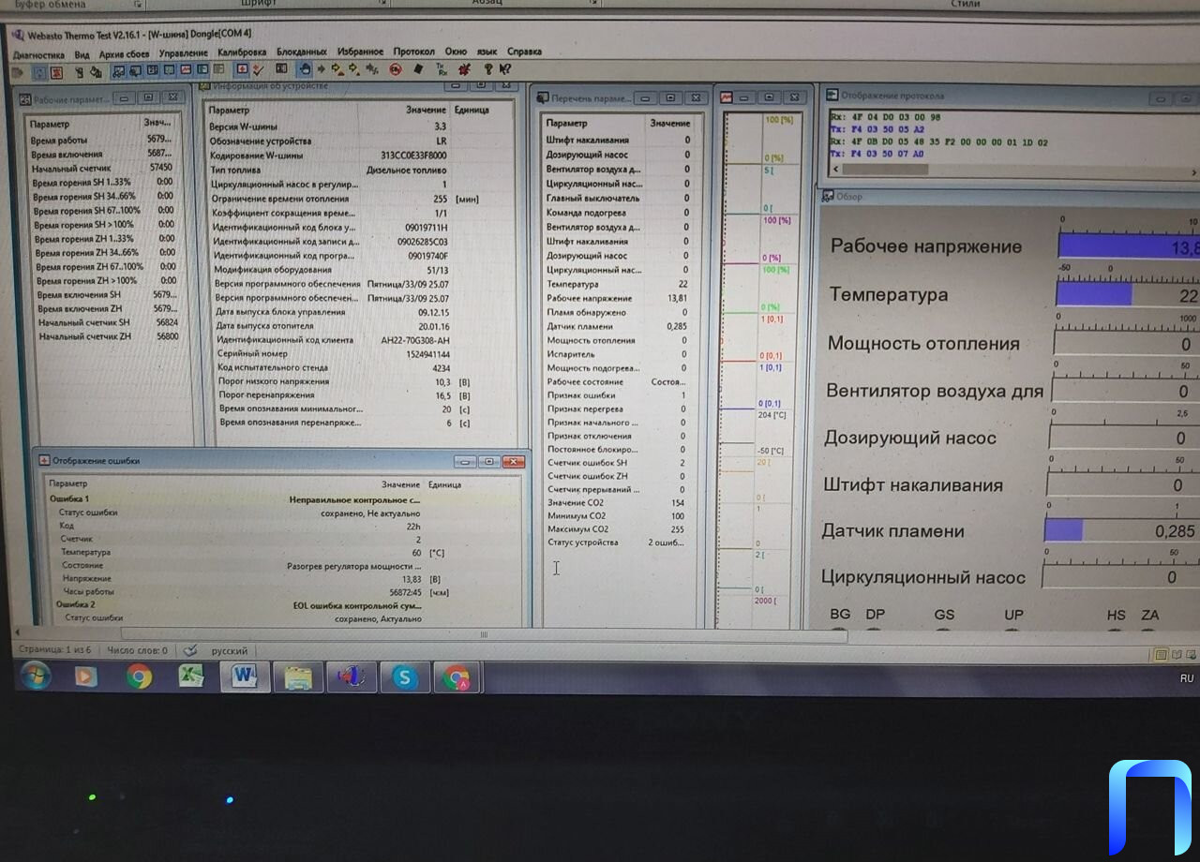Open the Tx Rx protocol toolbar icon
This screenshot has height=862, width=1200.
click(441, 70)
